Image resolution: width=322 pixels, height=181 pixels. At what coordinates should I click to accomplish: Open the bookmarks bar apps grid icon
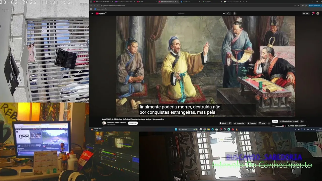91,9
